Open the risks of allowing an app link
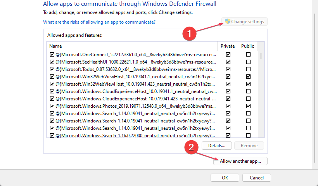Screen dimensions: 318x186 tap(99, 22)
